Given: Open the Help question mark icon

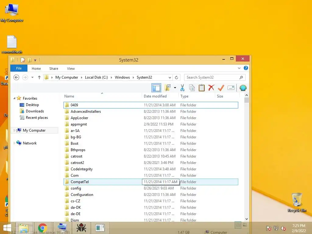Looking at the screenshot, I should (x=246, y=68).
